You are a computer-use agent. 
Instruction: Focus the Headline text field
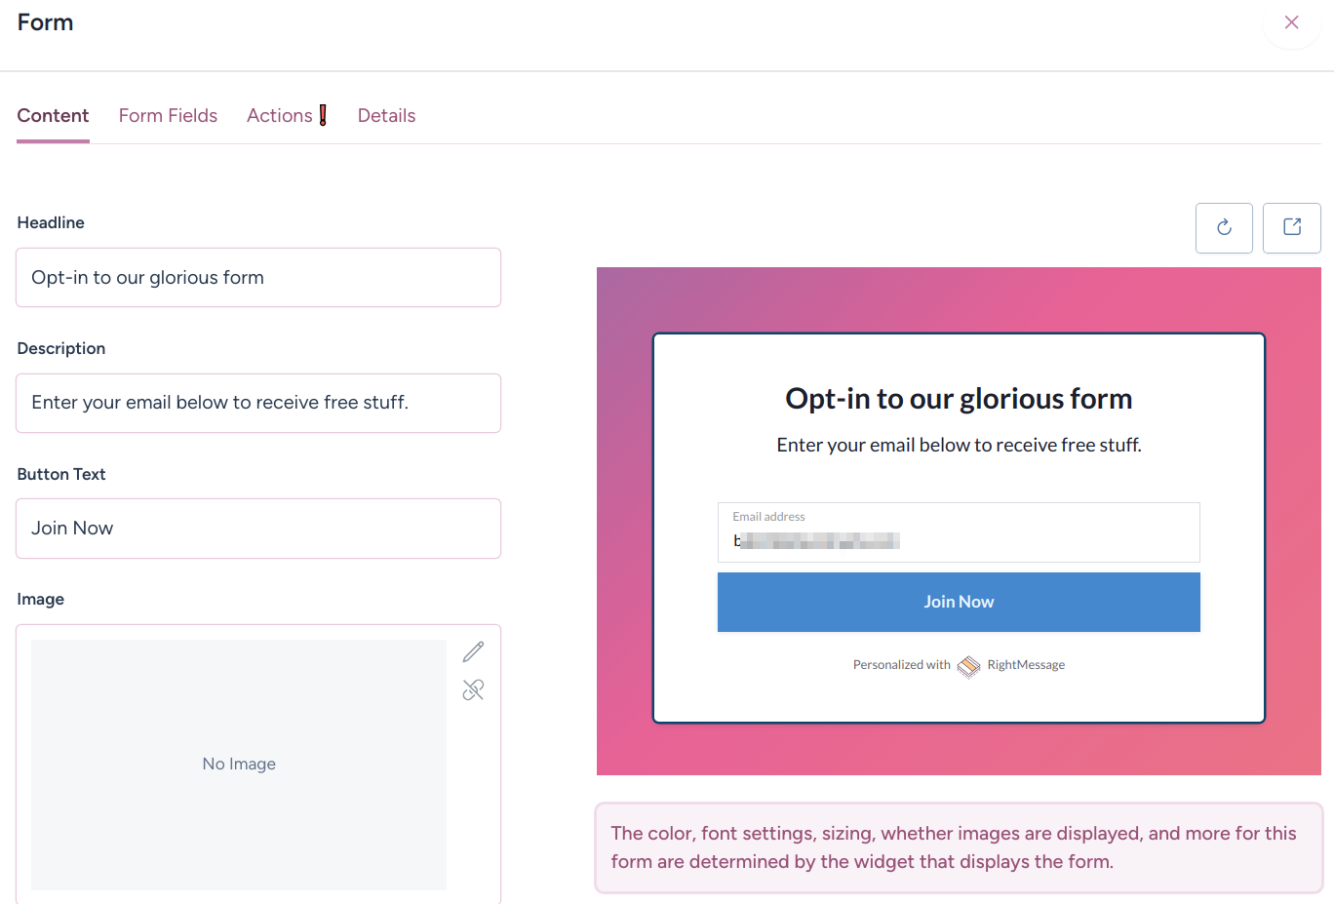point(258,278)
